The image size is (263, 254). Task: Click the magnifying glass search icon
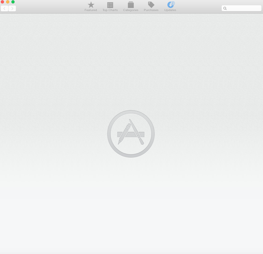pos(225,8)
